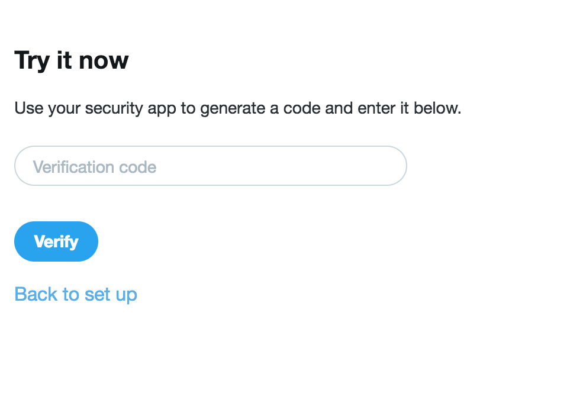Hit the pill-shaped Verify control

pyautogui.click(x=56, y=241)
